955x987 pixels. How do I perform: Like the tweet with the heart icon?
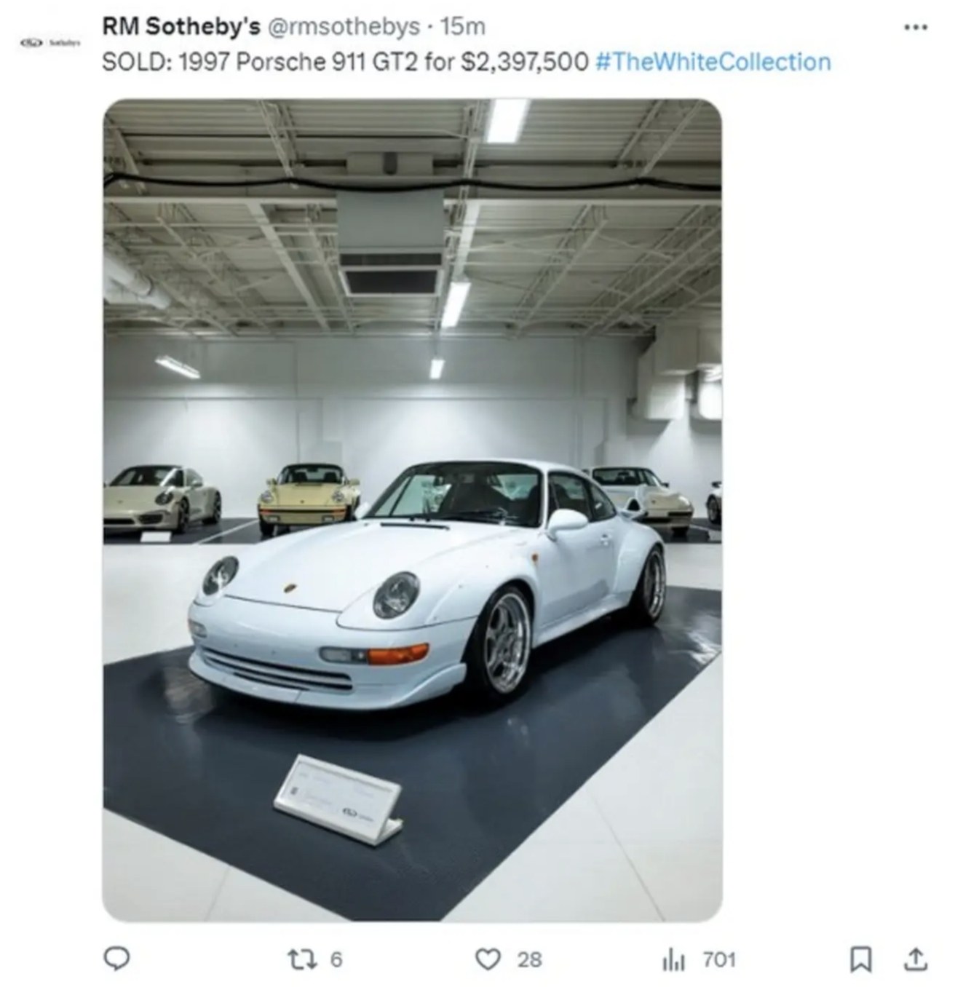(x=487, y=959)
